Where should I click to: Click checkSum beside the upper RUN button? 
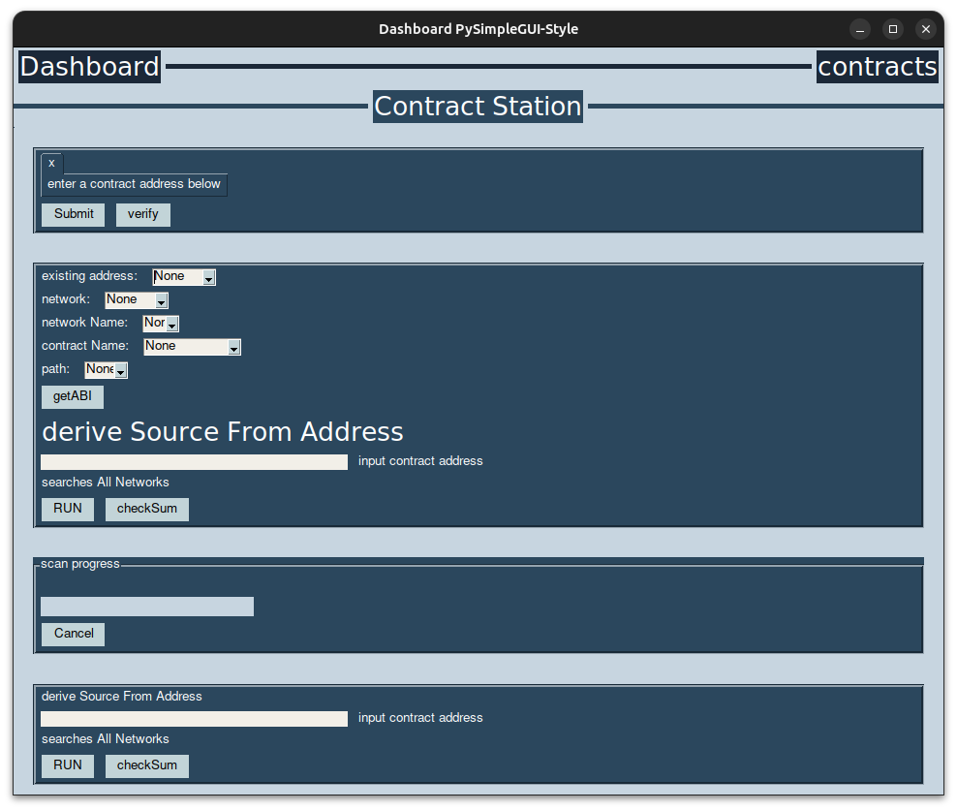point(146,508)
